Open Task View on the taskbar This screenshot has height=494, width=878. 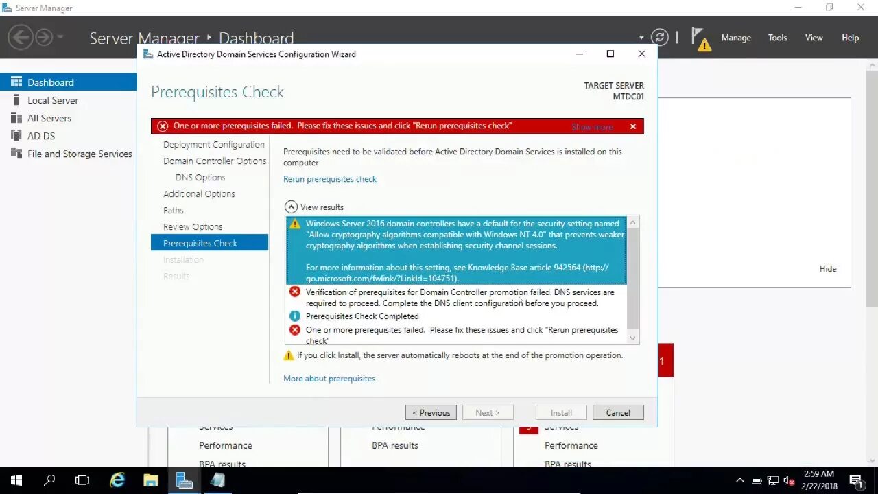[x=82, y=480]
